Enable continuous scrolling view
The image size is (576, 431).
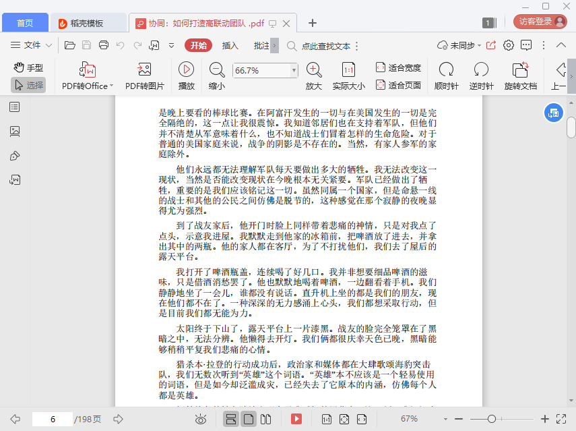[x=231, y=419]
